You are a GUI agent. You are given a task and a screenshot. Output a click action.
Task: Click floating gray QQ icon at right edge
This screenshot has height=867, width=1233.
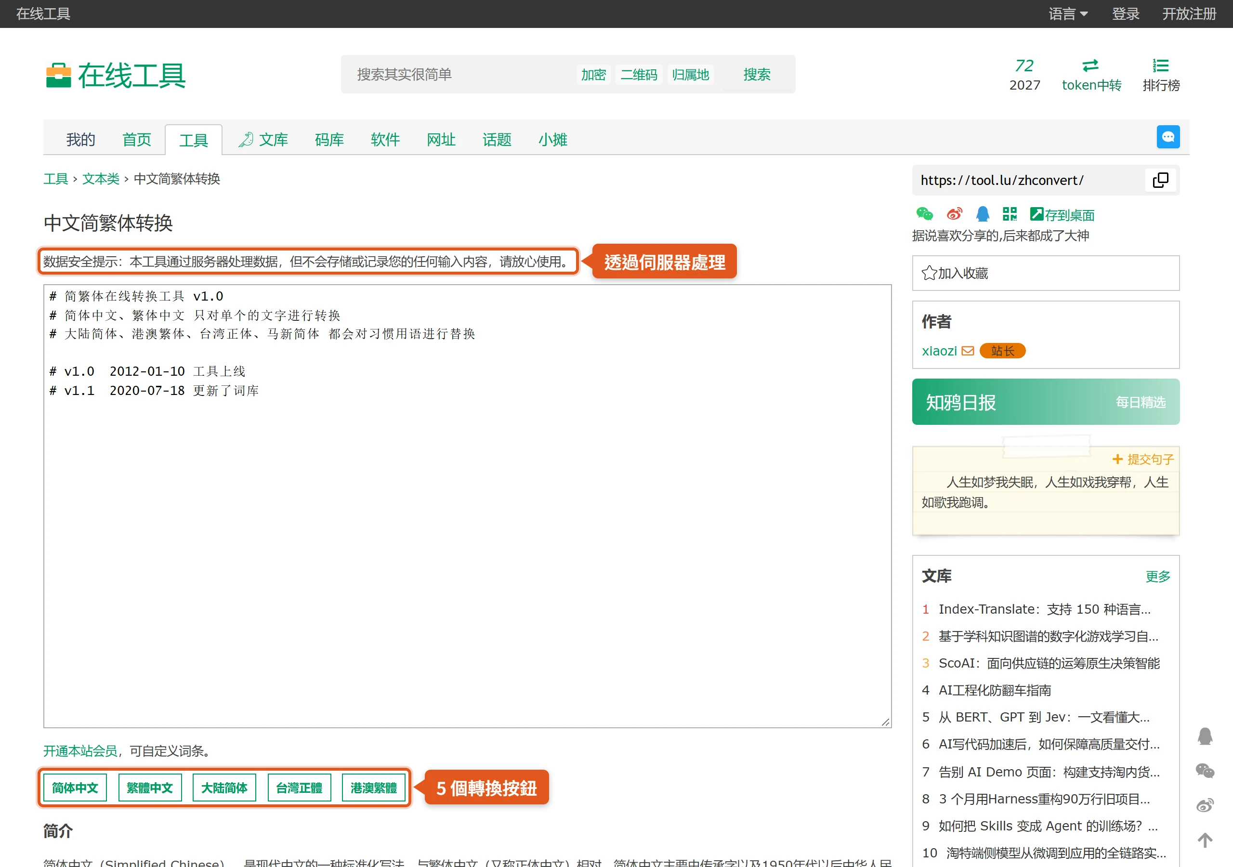1205,736
